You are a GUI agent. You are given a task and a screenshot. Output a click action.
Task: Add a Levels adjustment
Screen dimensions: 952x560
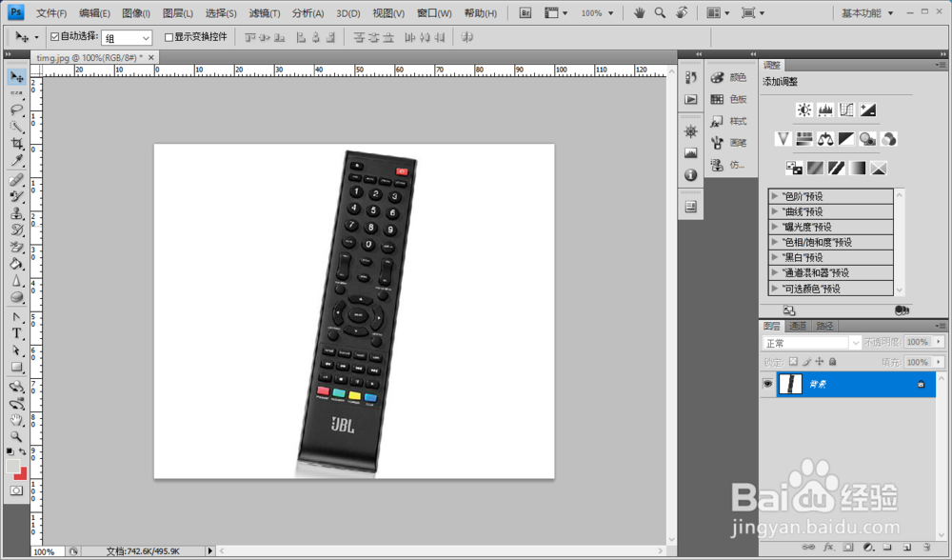tap(825, 110)
